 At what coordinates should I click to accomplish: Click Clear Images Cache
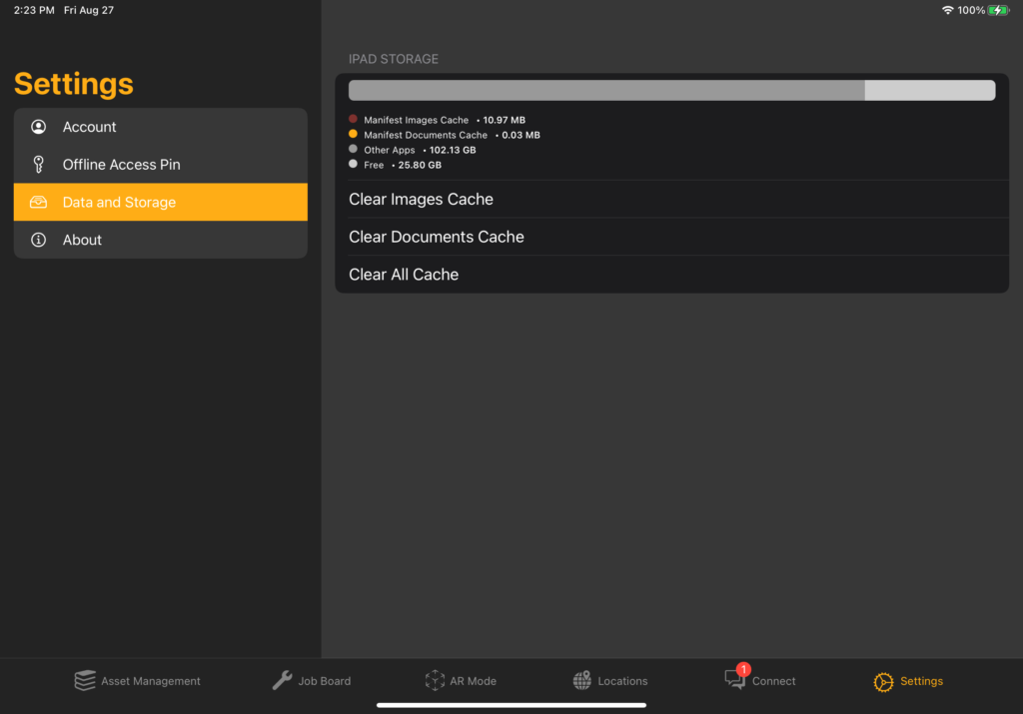point(421,199)
